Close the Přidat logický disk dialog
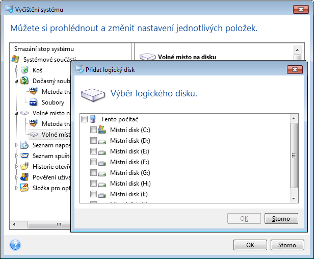 (x=295, y=69)
